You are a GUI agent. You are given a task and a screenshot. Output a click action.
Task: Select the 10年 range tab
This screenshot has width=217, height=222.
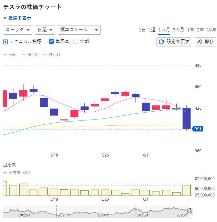pos(211,30)
